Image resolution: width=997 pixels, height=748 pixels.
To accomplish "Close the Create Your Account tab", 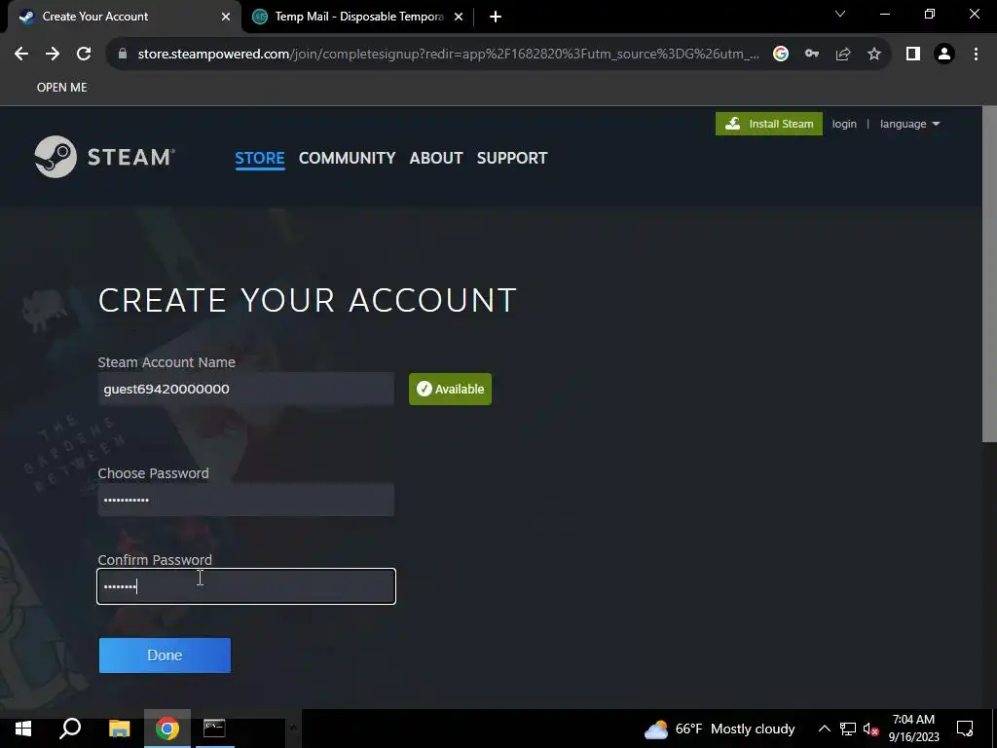I will tap(226, 17).
